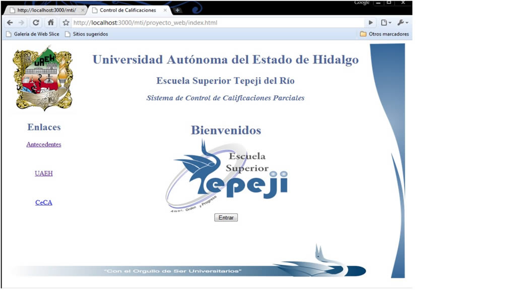Follow the UAEH link

[44, 173]
